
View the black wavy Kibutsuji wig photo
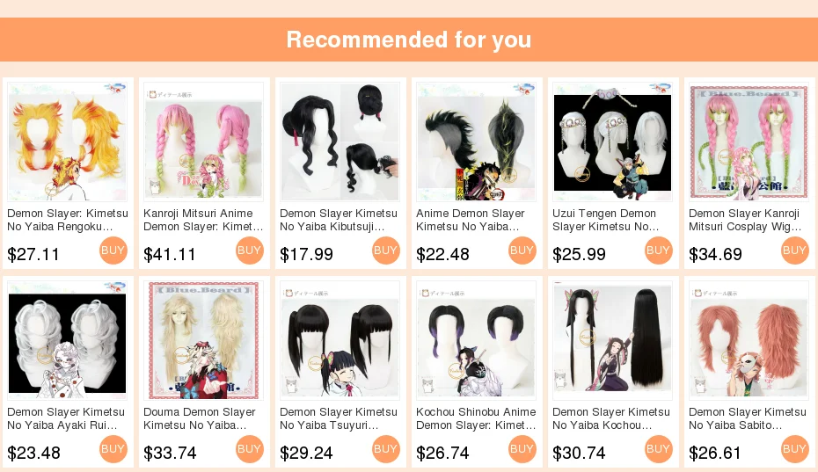tap(340, 142)
